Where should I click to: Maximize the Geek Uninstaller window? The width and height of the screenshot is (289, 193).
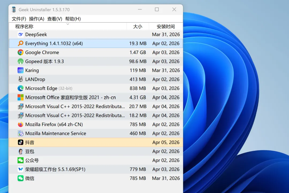tap(157, 9)
